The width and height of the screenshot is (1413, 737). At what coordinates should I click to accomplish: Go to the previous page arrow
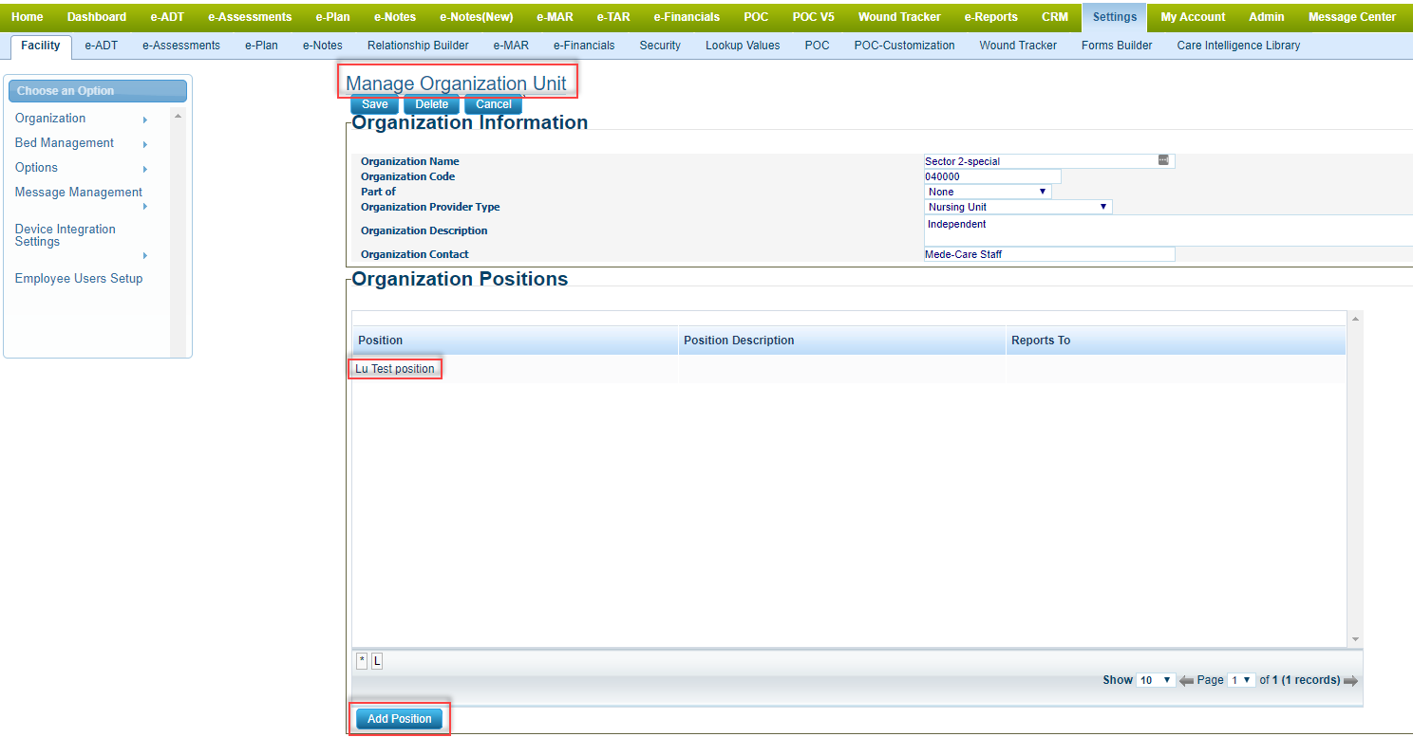click(1186, 680)
